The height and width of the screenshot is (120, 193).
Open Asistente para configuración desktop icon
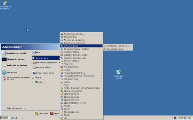point(5,5)
